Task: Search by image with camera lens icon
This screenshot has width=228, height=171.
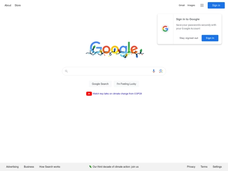Action: coord(161,71)
